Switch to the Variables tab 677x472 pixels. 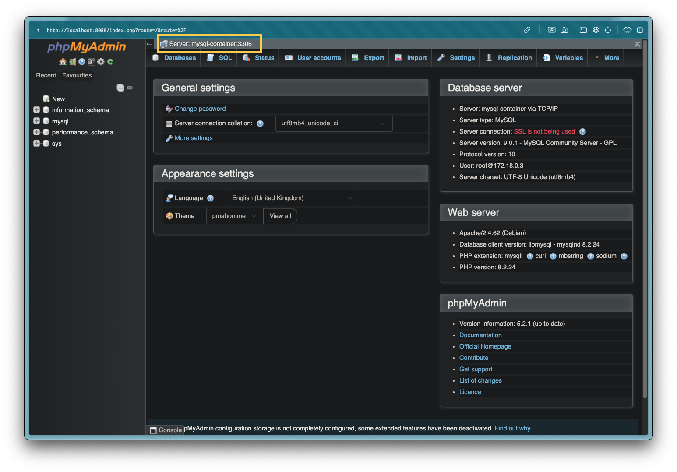pos(563,58)
